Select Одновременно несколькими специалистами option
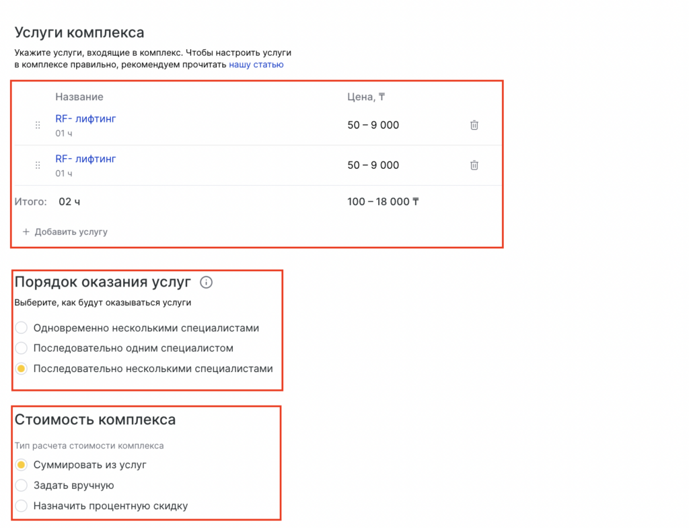Screen dimensions: 689x528 (22, 328)
